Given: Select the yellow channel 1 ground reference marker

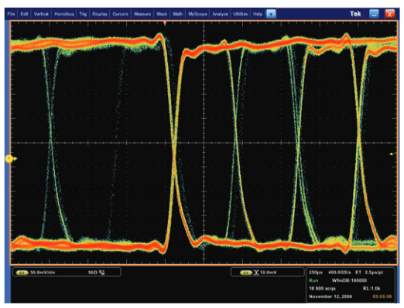Looking at the screenshot, I should point(9,159).
